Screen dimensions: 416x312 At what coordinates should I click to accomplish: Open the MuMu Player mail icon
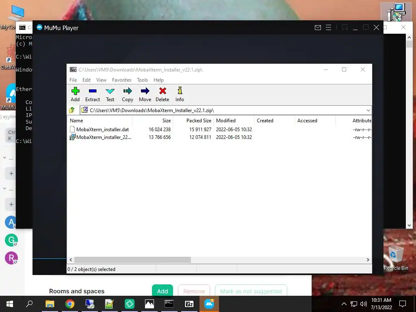tap(318, 28)
